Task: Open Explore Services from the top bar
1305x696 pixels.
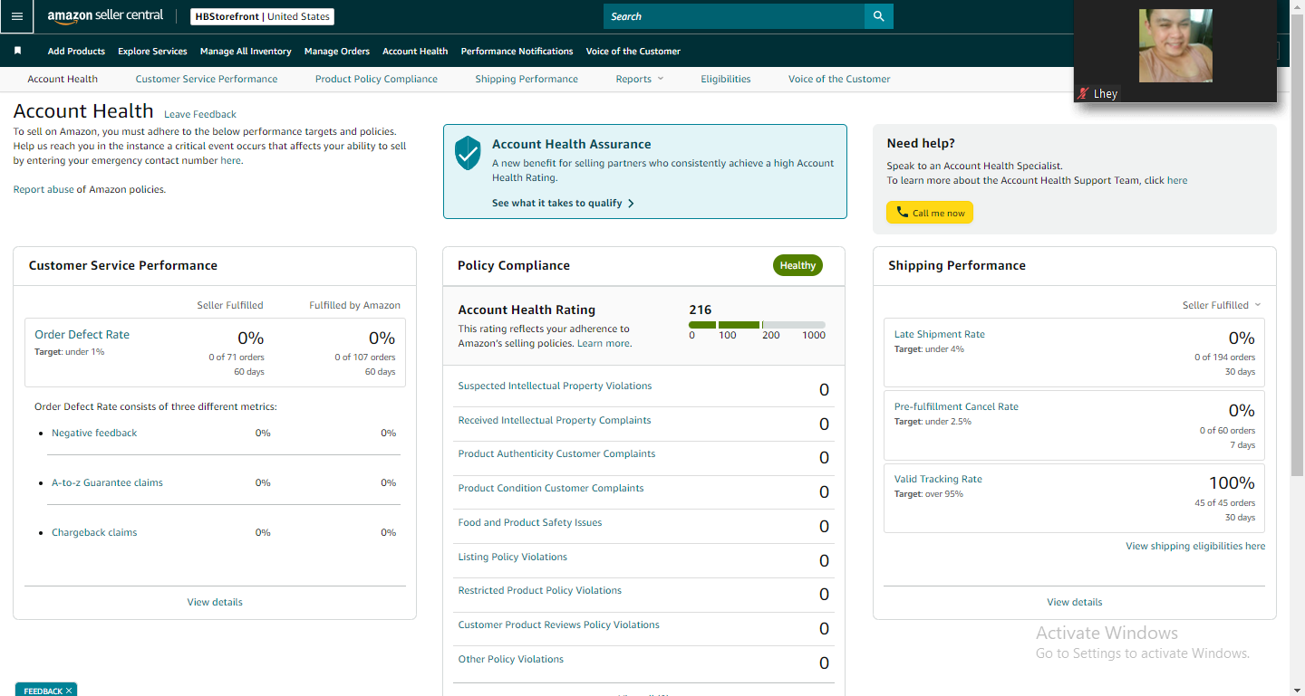Action: tap(152, 52)
